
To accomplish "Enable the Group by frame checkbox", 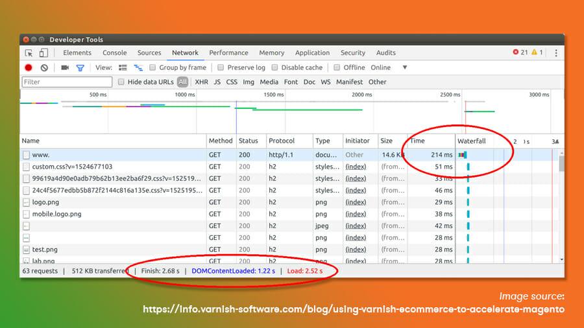I will point(152,67).
